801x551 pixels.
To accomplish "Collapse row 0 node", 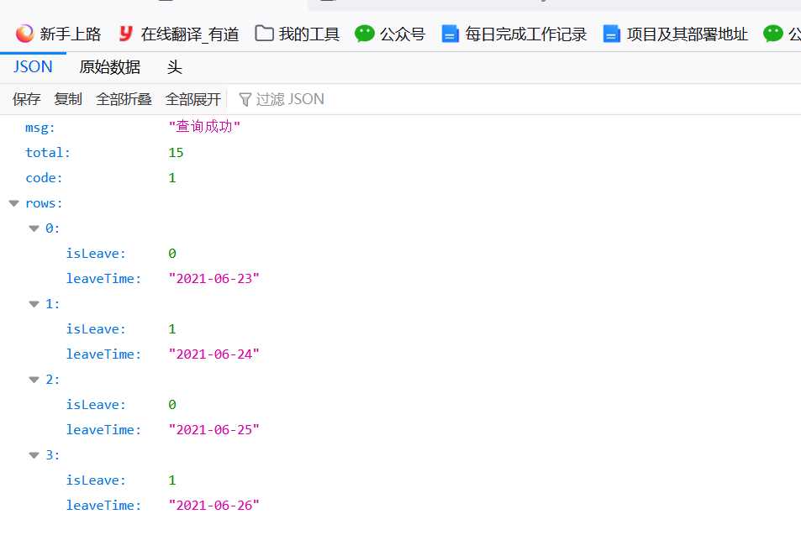I will click(x=34, y=228).
